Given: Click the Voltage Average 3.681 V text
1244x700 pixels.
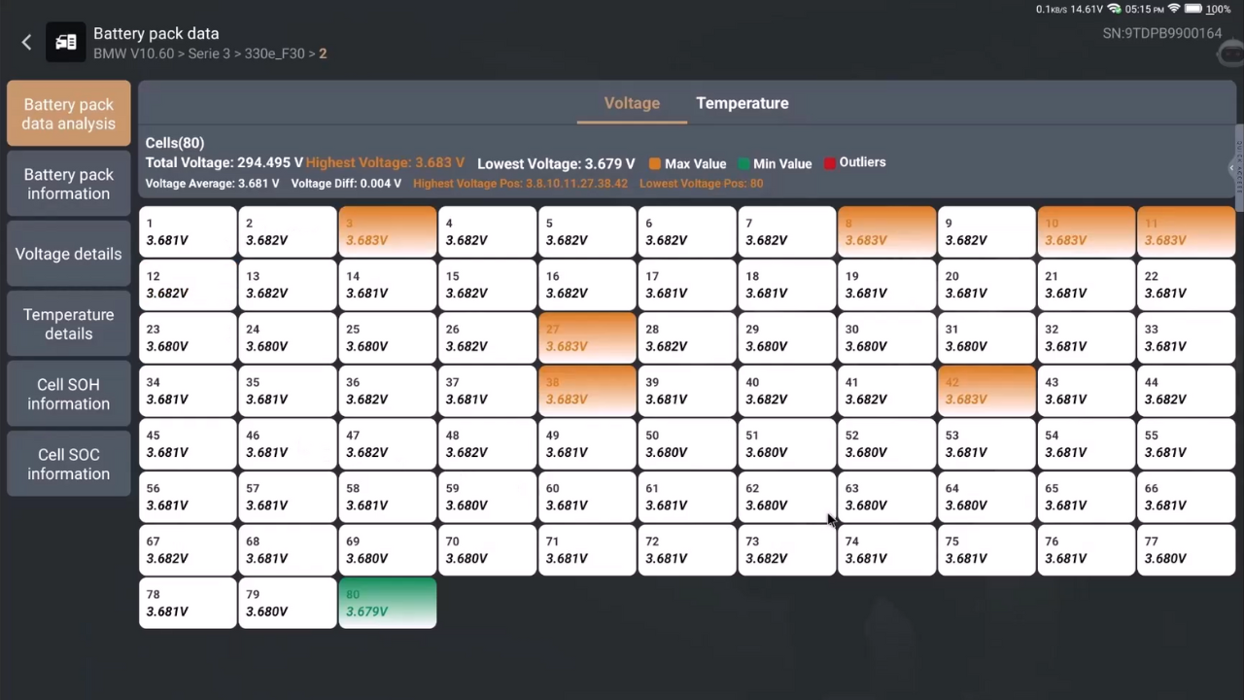Looking at the screenshot, I should 212,184.
